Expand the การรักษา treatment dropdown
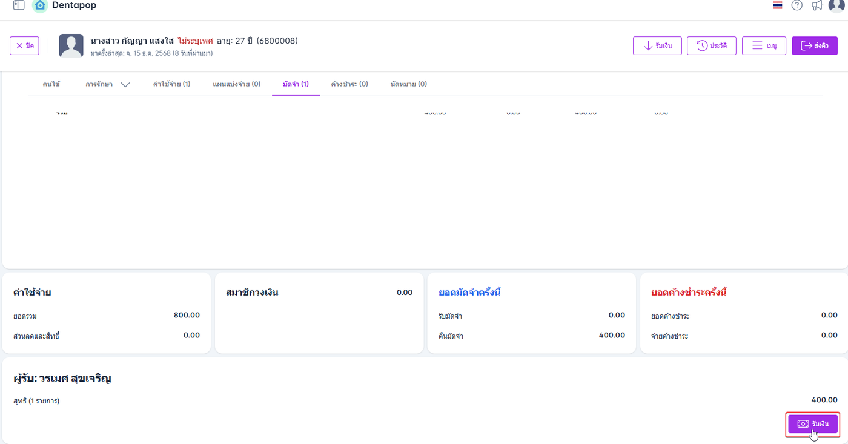Image resolution: width=848 pixels, height=444 pixels. tap(108, 84)
